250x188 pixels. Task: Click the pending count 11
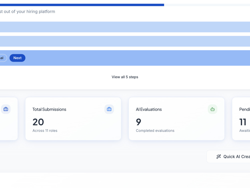243,122
